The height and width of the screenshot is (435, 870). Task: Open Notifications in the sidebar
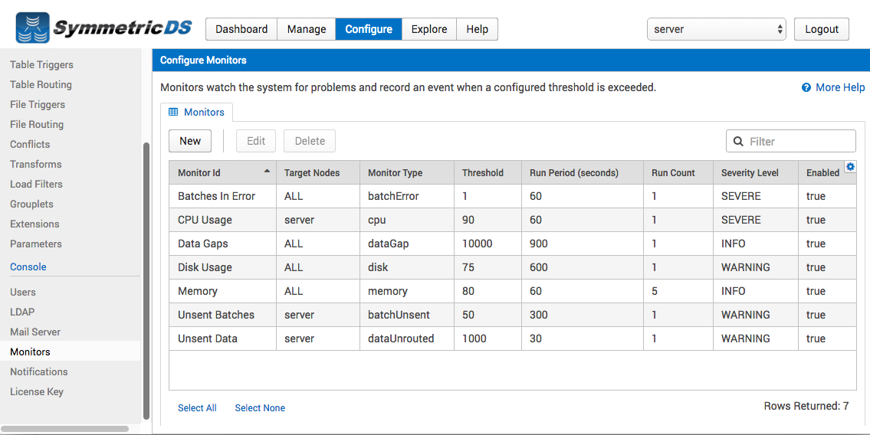click(39, 372)
